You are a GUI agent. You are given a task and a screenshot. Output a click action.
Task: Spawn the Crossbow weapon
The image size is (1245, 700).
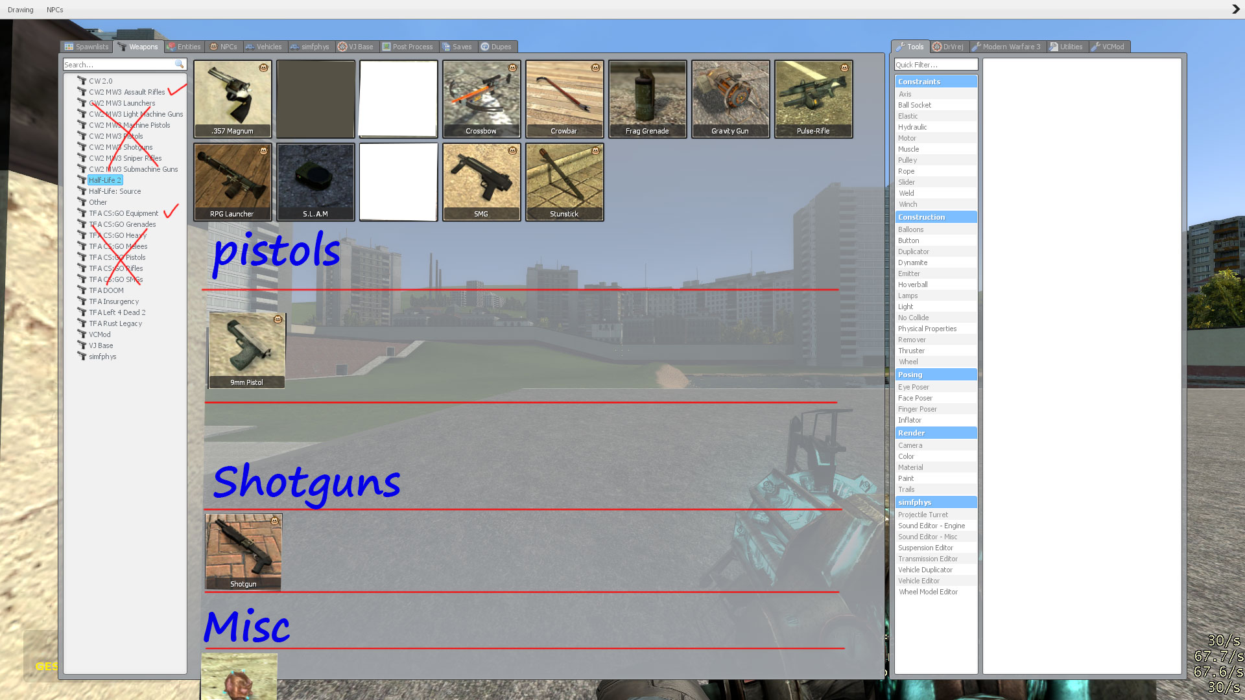click(481, 99)
